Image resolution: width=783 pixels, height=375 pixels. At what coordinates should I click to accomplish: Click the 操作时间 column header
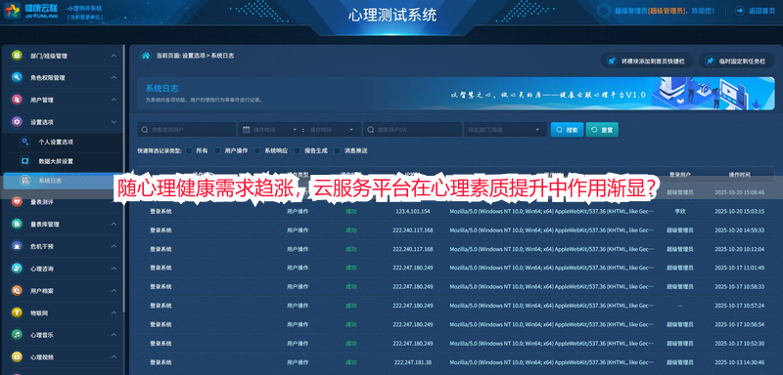739,174
